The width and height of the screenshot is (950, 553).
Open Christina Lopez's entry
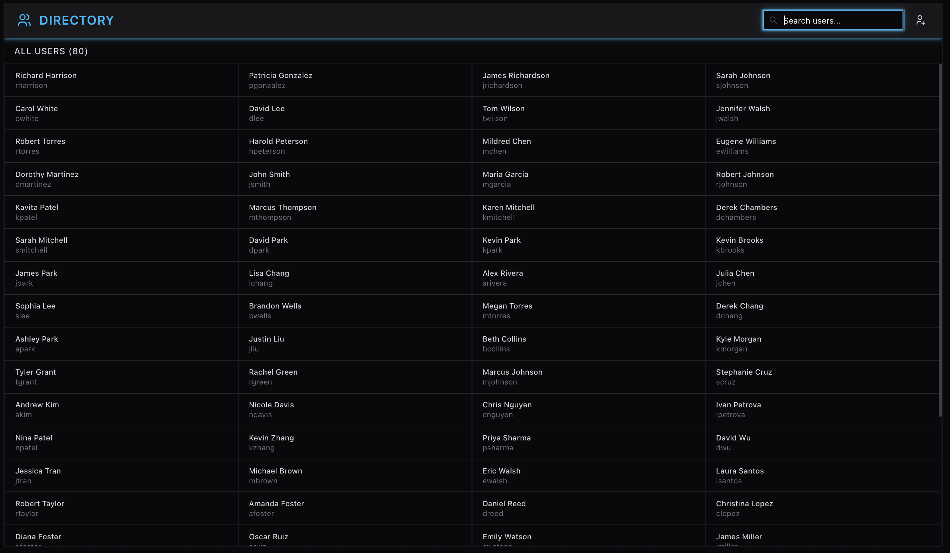click(822, 508)
